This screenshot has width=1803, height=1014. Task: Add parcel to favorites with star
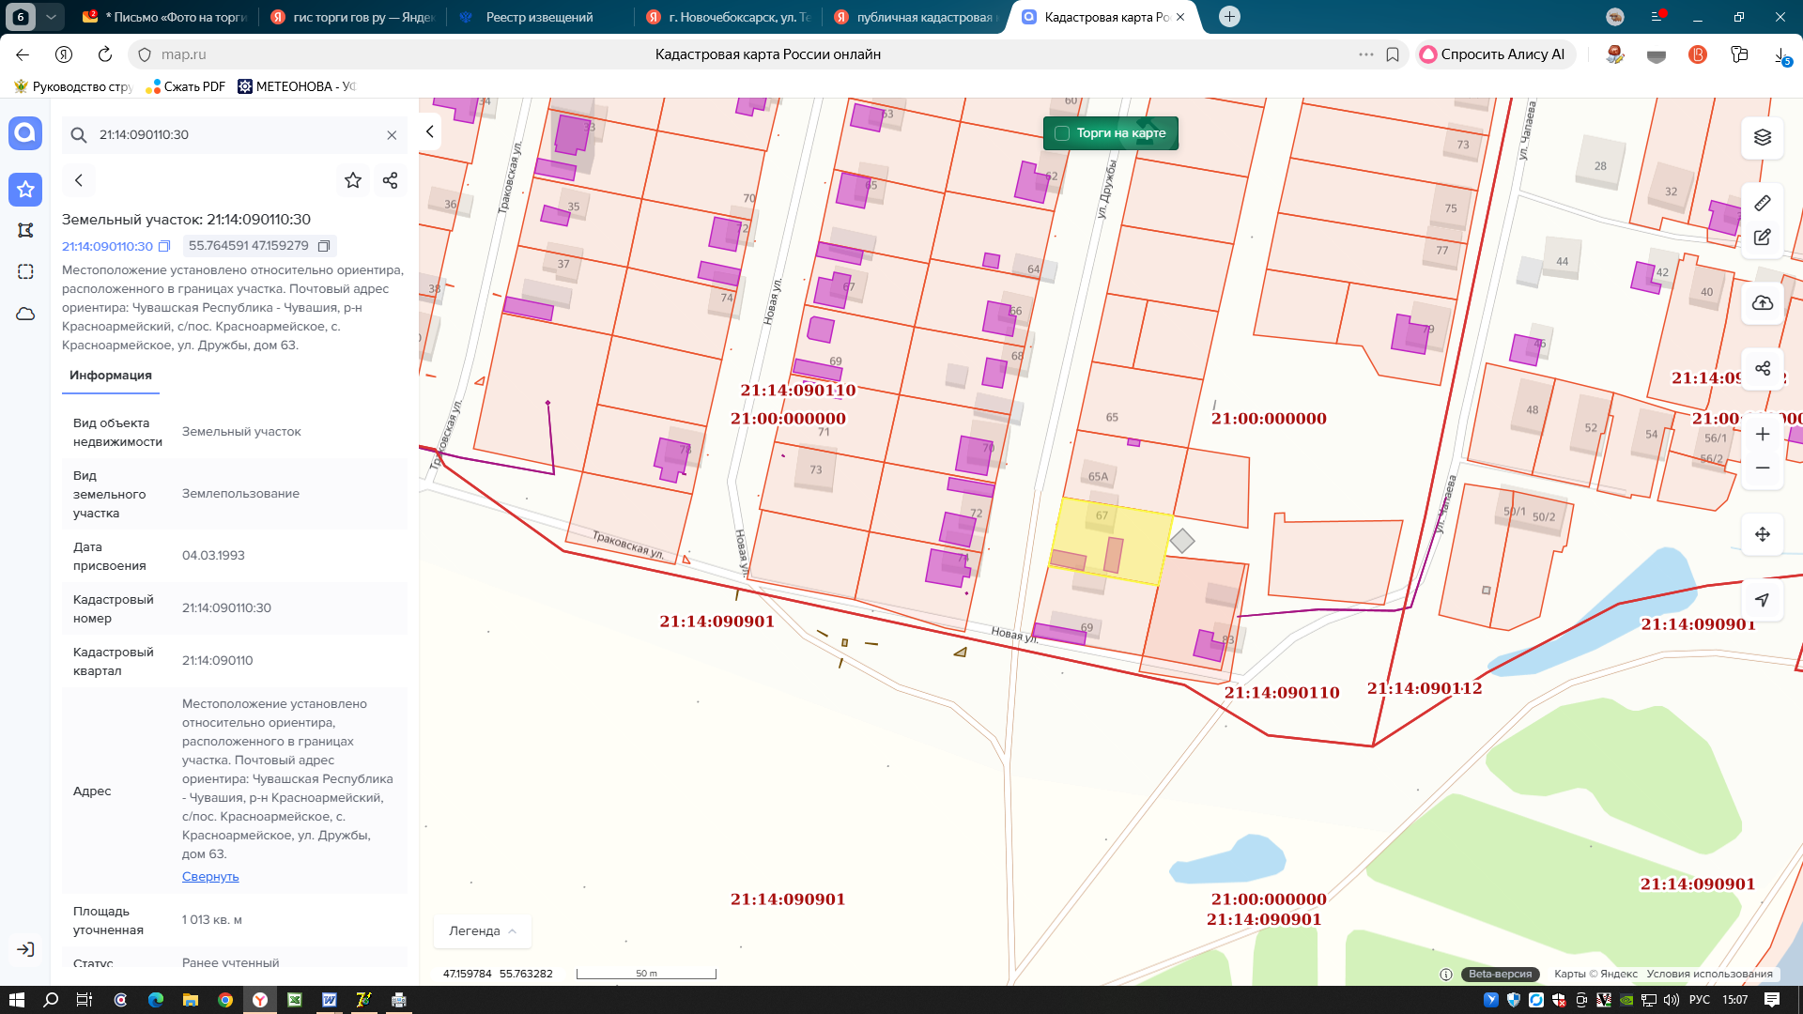pyautogui.click(x=353, y=180)
